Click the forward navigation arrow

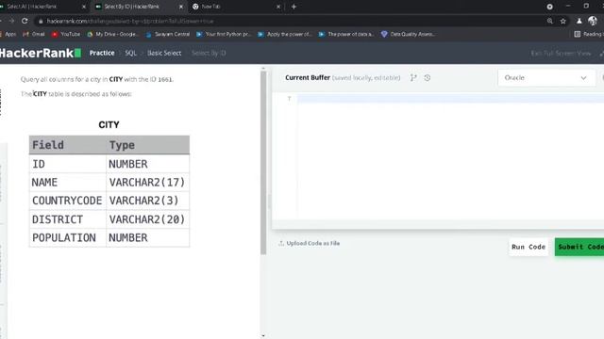coord(11,21)
